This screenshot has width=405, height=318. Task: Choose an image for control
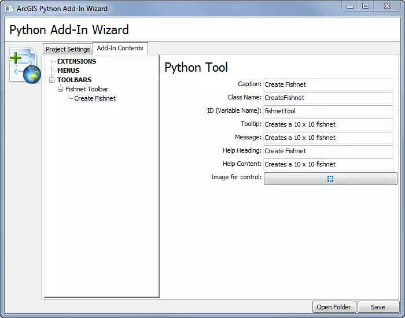click(x=330, y=179)
